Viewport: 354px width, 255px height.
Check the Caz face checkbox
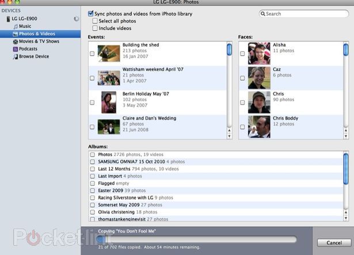[x=242, y=78]
